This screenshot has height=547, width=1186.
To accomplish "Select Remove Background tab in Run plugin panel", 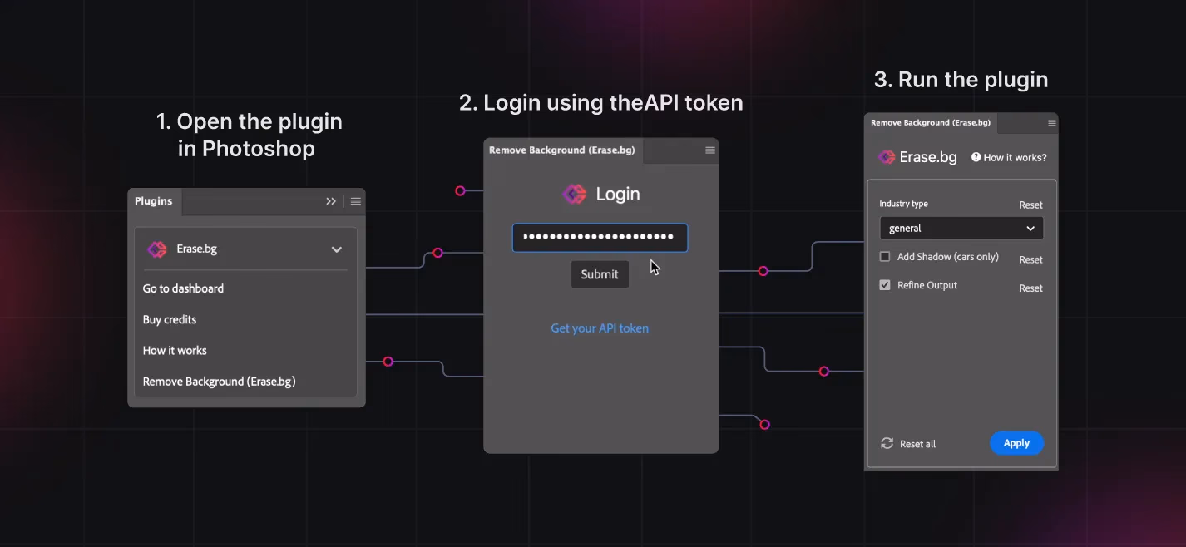I will tap(931, 123).
